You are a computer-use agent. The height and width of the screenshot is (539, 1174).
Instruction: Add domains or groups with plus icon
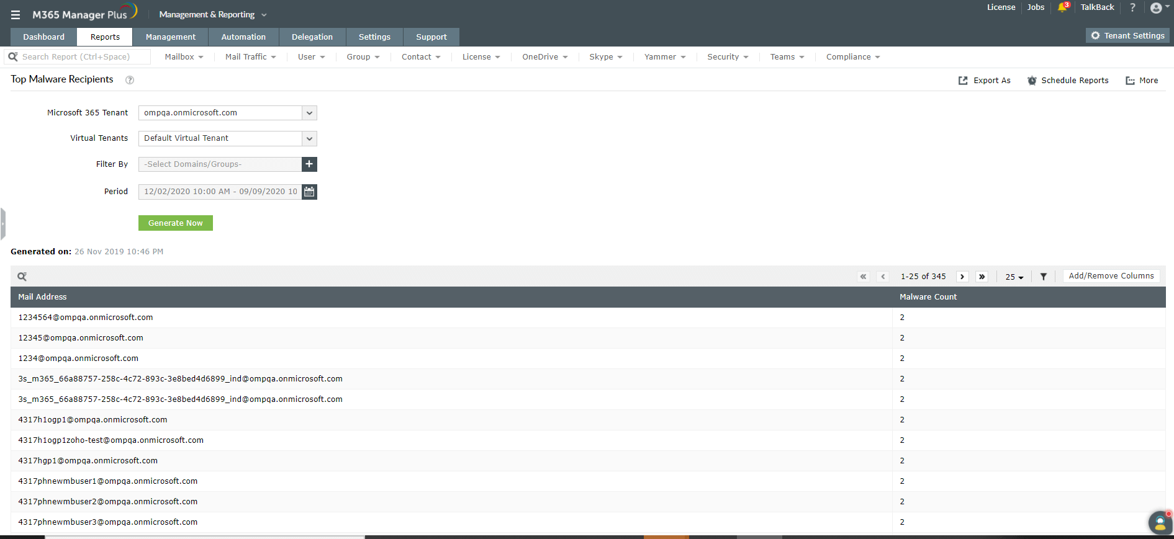(309, 164)
